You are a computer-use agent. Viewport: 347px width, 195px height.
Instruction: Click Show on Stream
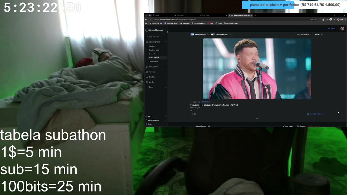coord(314,114)
